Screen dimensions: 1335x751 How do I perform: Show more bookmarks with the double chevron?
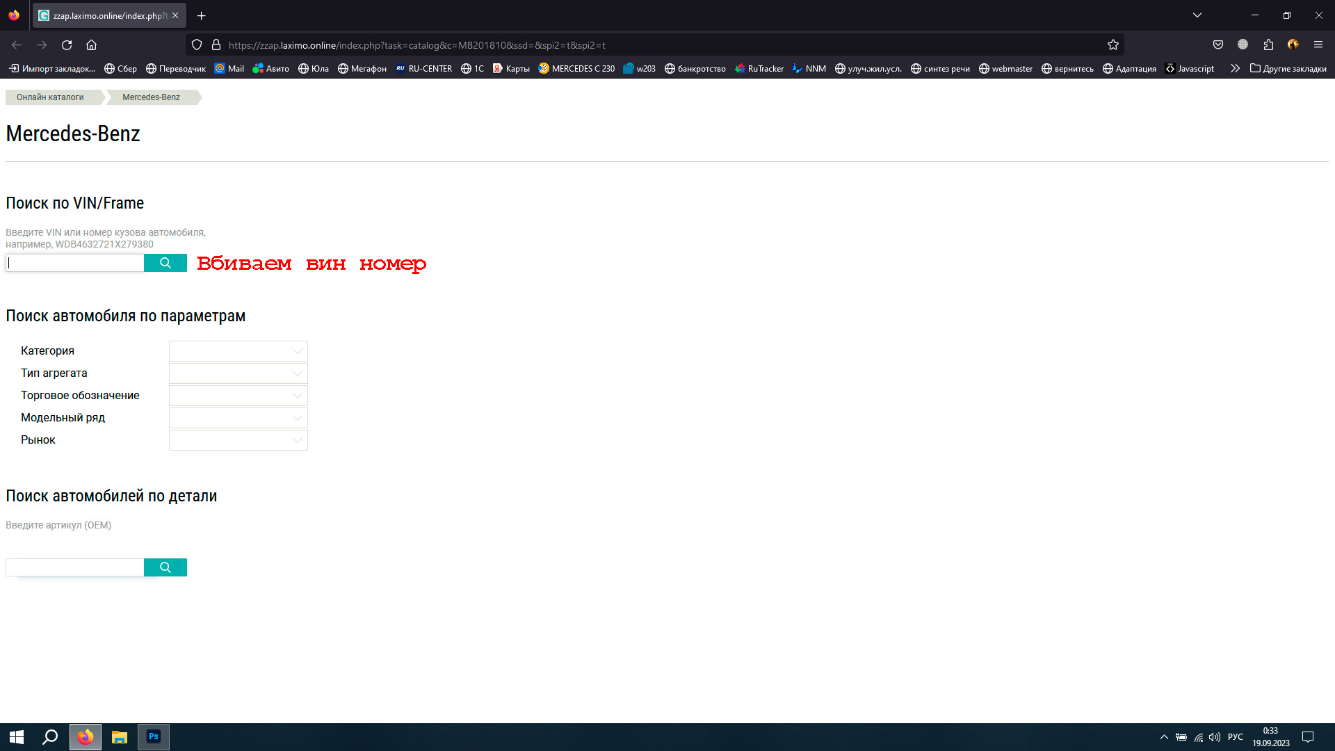1235,68
